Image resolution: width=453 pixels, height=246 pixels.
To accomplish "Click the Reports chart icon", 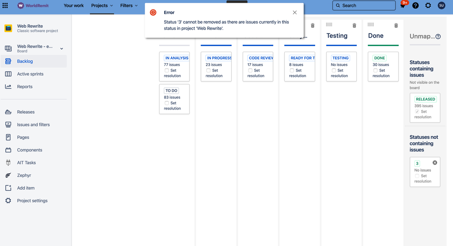I will point(8,87).
